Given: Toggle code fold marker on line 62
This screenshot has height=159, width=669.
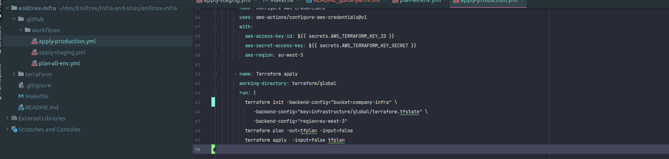Looking at the screenshot, I should [x=215, y=74].
